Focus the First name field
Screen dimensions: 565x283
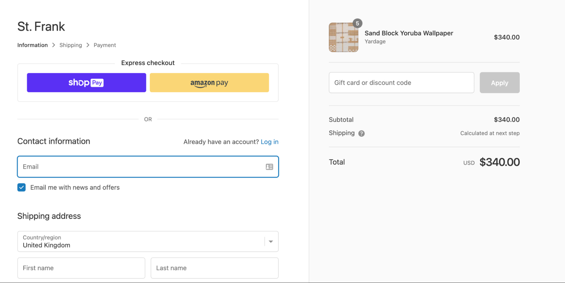pos(81,268)
